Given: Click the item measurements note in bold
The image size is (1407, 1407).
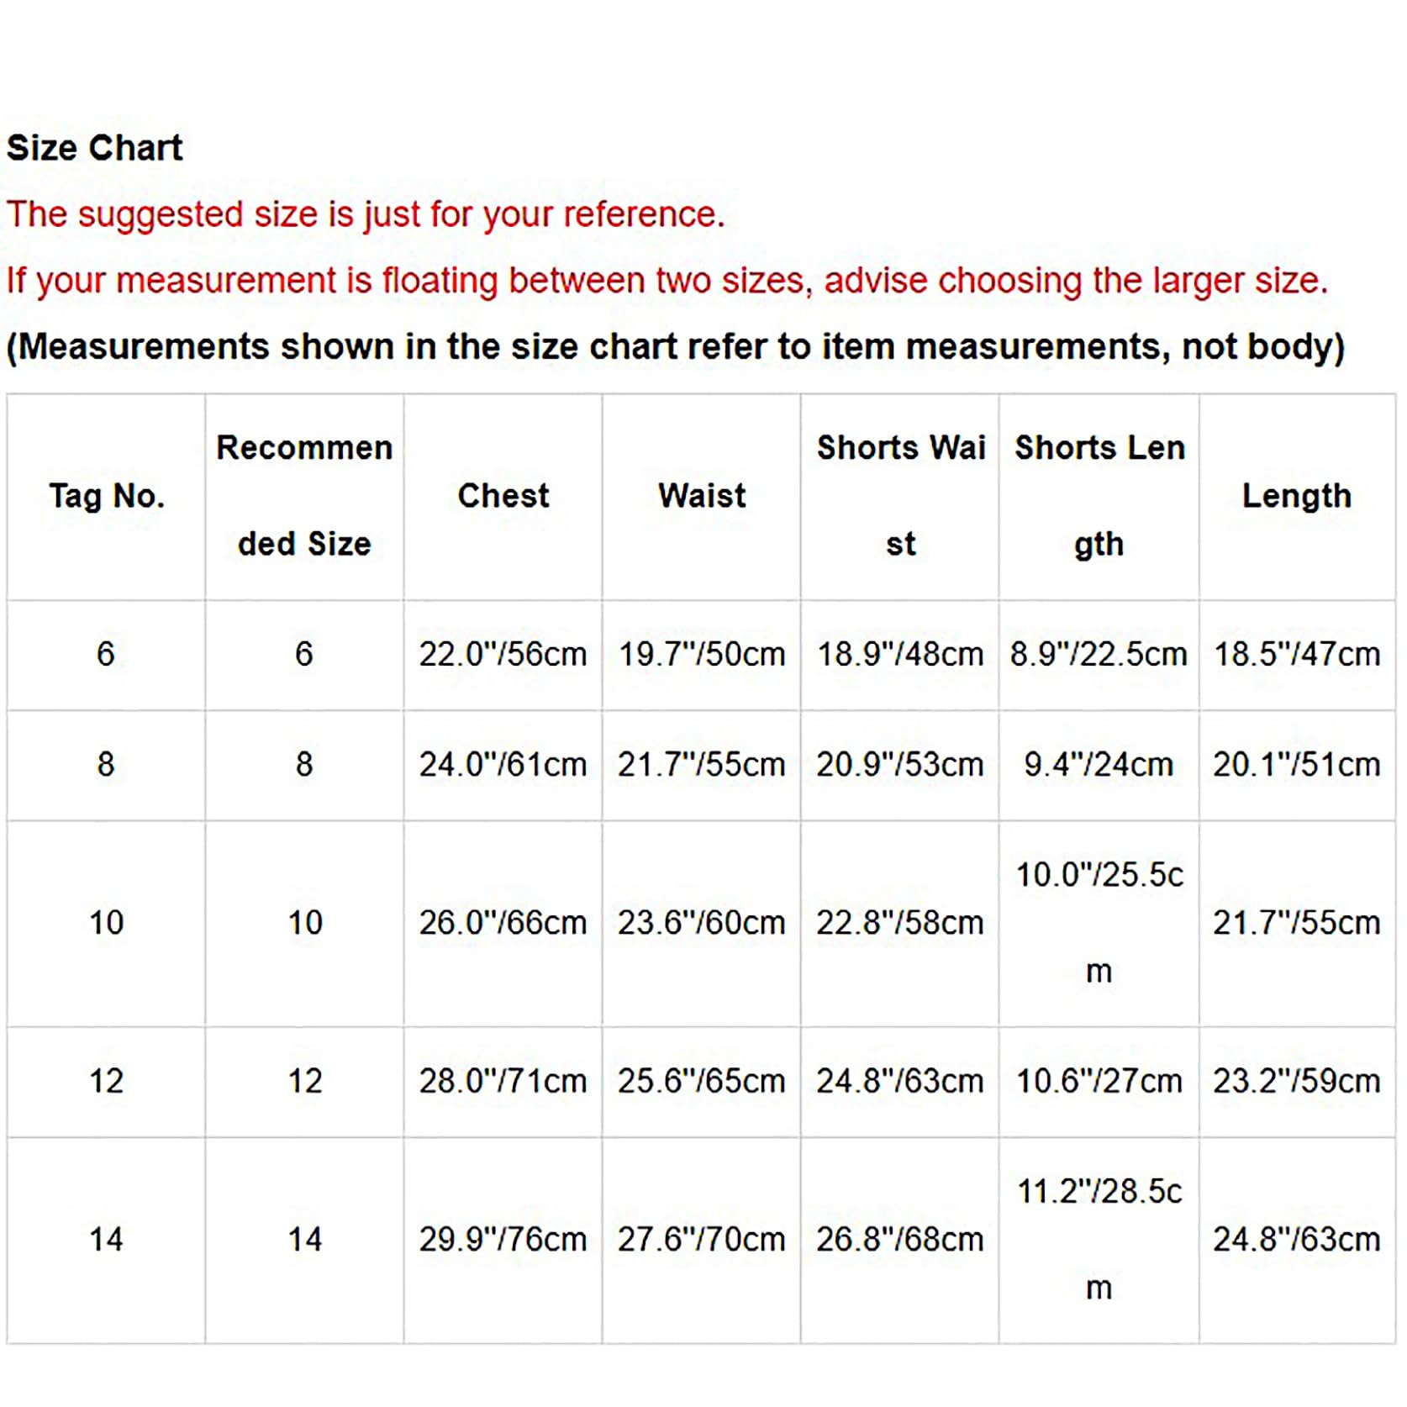Looking at the screenshot, I should pos(676,347).
